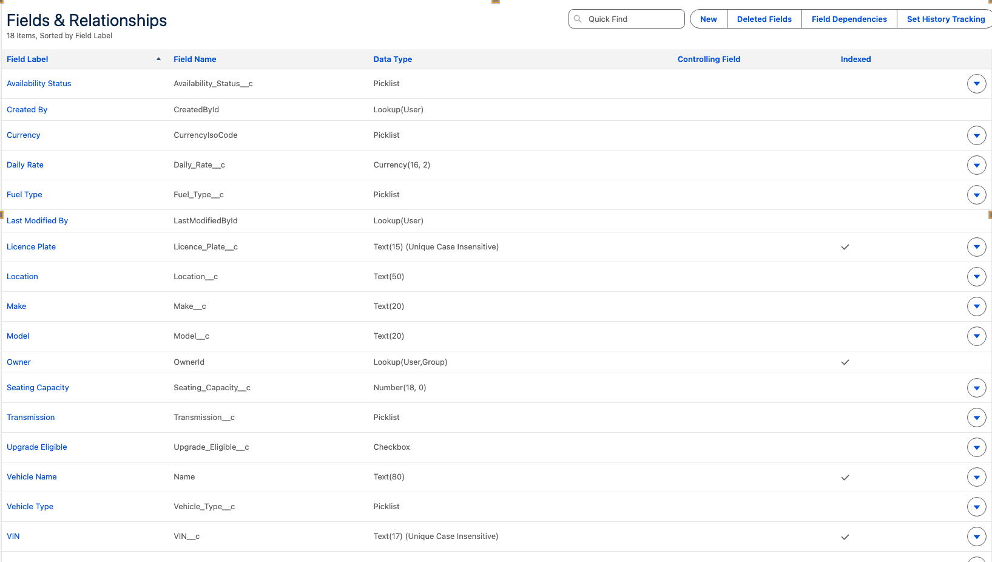Image resolution: width=992 pixels, height=562 pixels.
Task: Select the Lookup(User,Group) data type text
Action: tap(410, 362)
